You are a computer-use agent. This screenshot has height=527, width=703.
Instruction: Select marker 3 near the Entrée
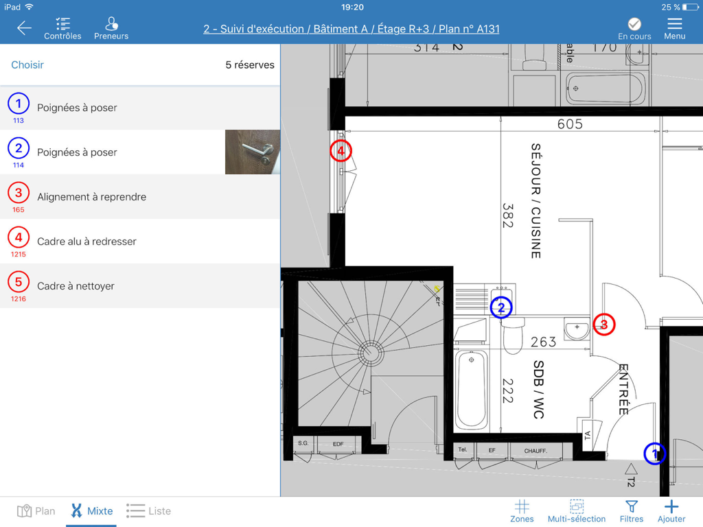coord(603,325)
